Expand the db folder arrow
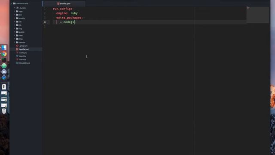This screenshot has width=275, height=155. click(x=14, y=22)
